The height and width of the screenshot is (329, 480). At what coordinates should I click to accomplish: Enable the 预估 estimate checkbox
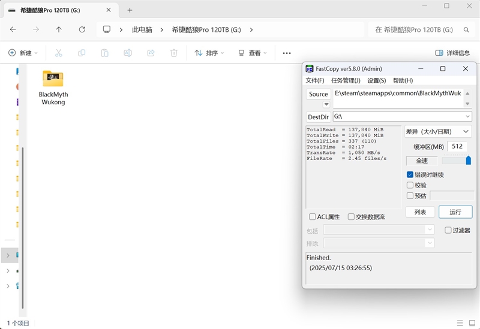(x=410, y=195)
